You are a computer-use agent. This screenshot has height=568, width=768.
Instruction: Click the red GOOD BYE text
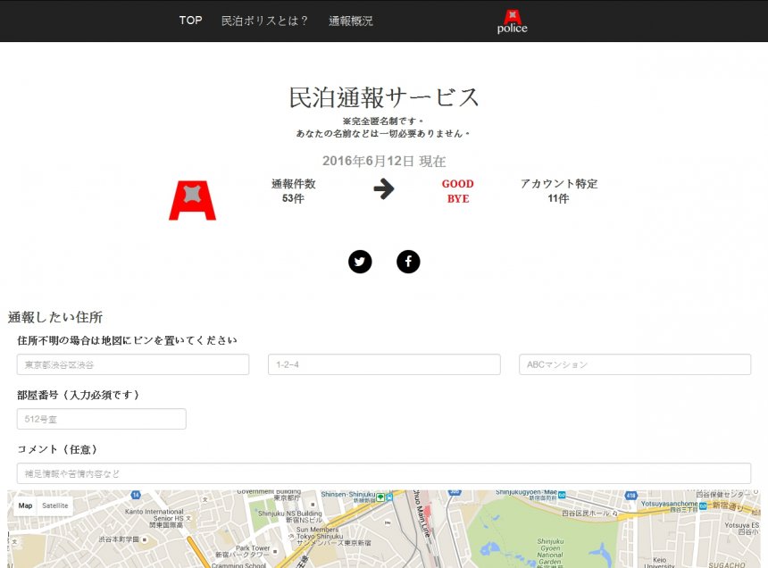(457, 191)
